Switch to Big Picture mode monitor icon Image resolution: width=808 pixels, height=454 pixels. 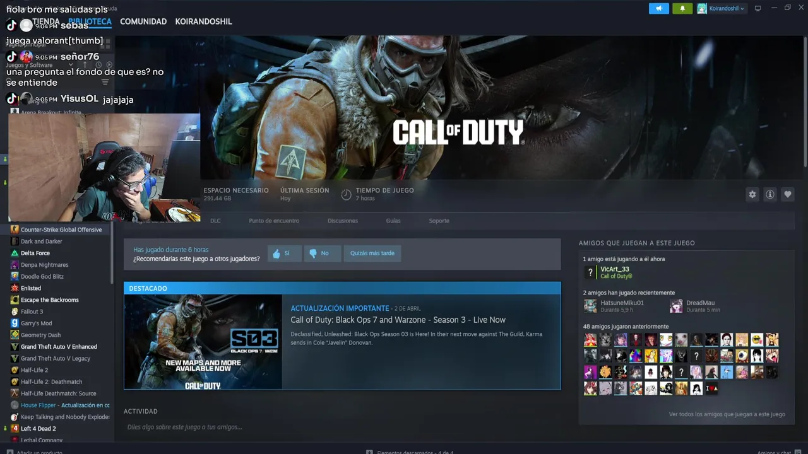click(758, 8)
